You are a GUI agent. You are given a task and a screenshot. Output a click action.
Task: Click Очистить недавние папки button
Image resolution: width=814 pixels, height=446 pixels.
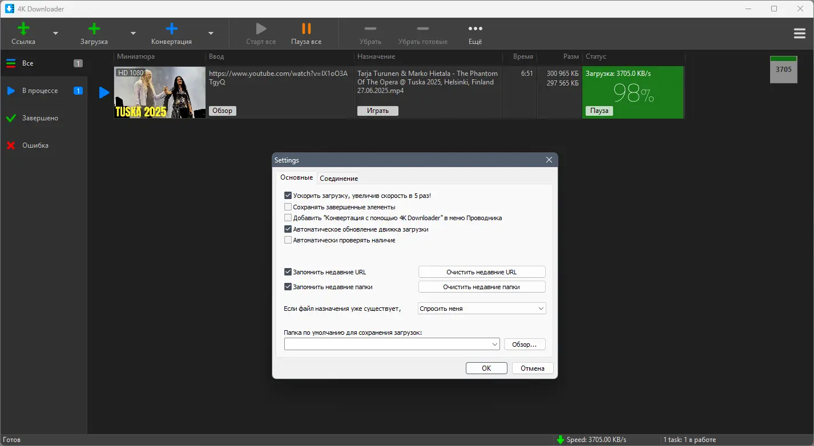pos(482,287)
